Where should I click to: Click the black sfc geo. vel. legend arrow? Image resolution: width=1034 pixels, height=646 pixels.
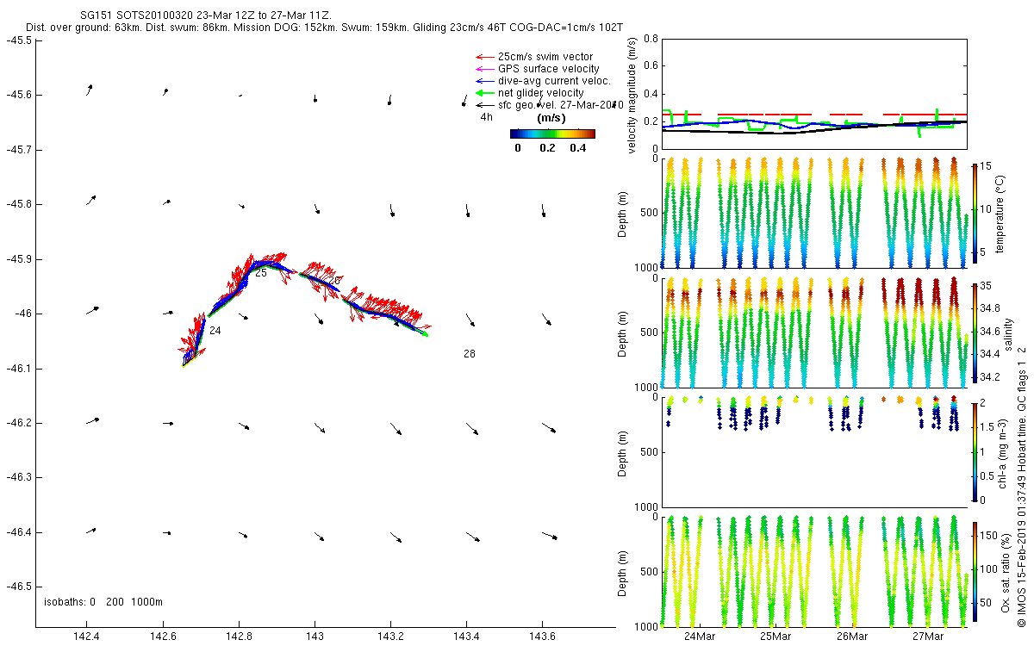coord(485,105)
